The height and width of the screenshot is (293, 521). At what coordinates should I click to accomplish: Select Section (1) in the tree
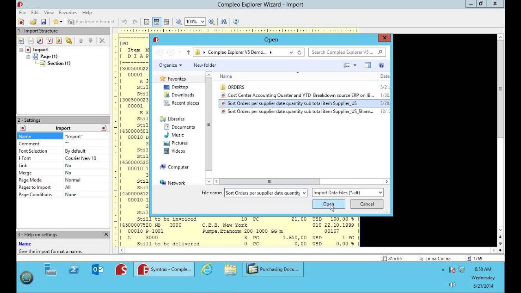click(x=59, y=63)
